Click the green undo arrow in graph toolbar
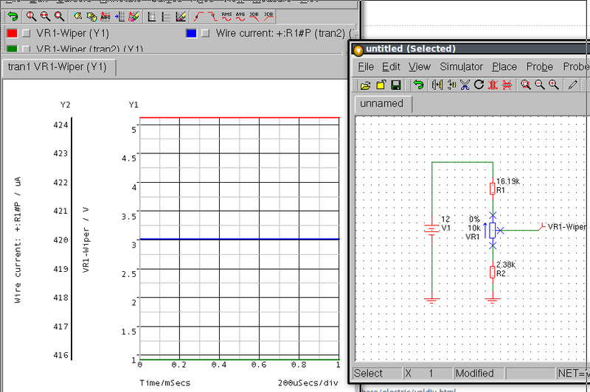 point(13,15)
